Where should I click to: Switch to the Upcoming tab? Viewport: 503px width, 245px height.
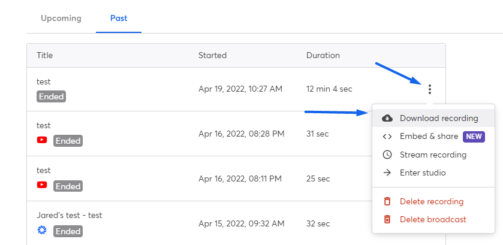[x=61, y=19]
